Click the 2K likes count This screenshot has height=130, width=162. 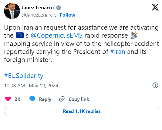click(18, 99)
